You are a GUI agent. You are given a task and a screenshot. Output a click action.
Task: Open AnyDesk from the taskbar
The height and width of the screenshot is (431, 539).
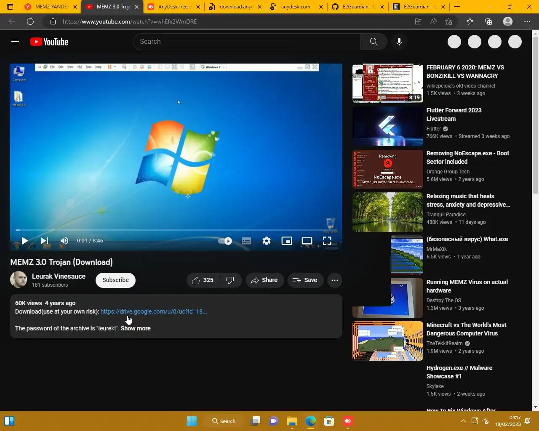(348, 421)
